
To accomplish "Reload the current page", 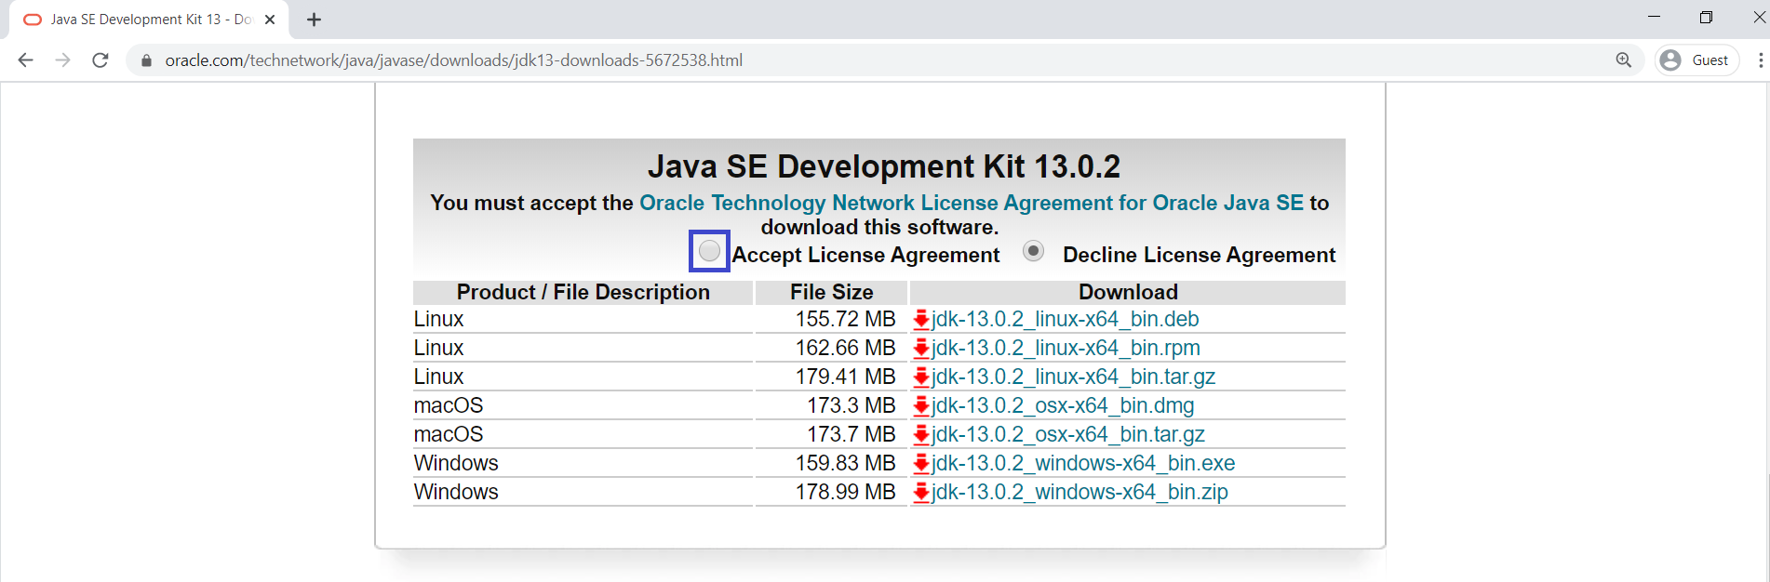I will coord(101,60).
